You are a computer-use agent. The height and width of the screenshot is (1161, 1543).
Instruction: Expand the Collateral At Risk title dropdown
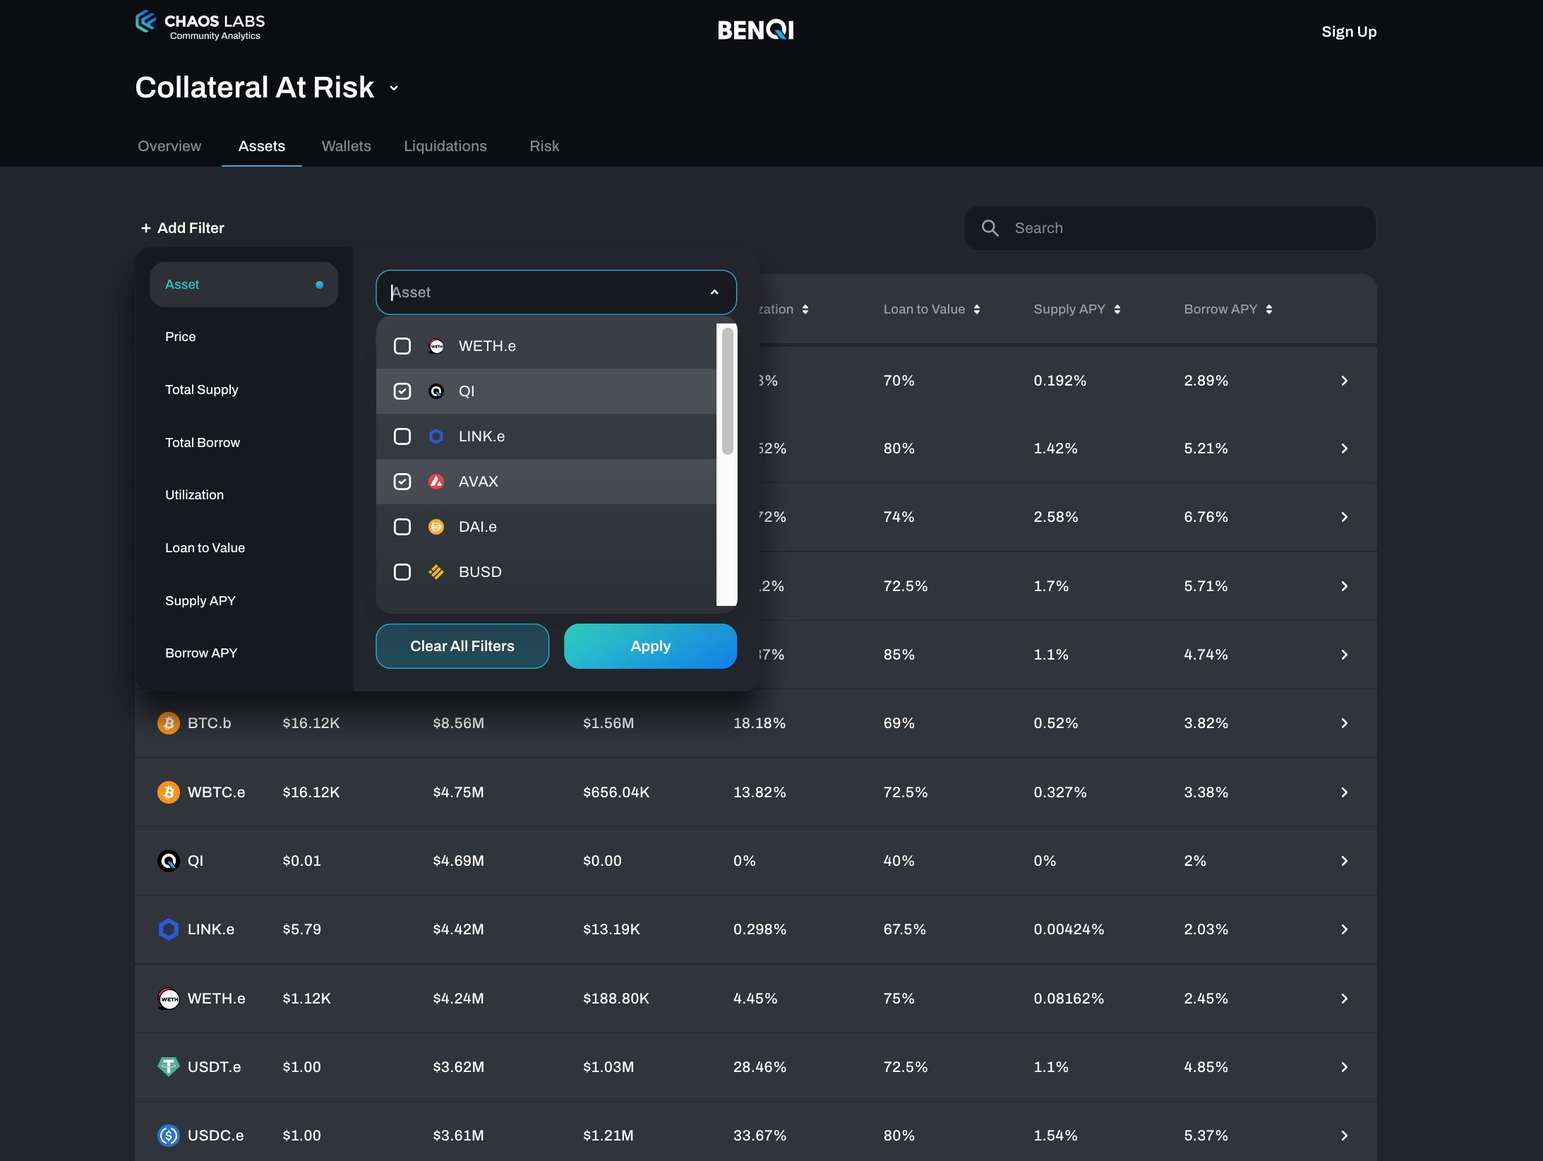(394, 88)
